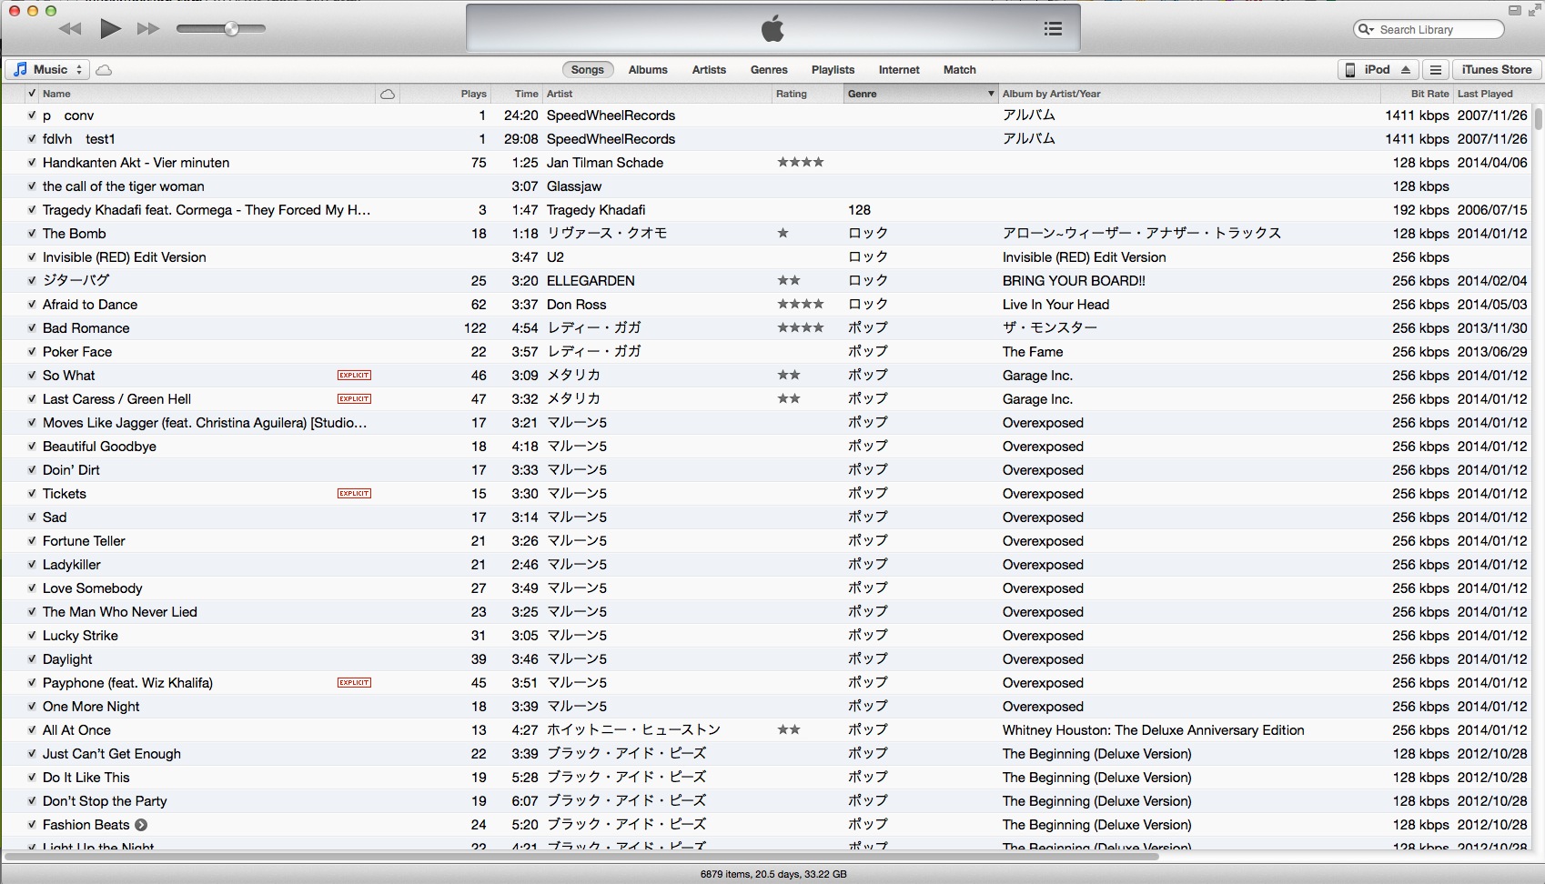
Task: Open the iPod device button
Action: pos(1378,70)
